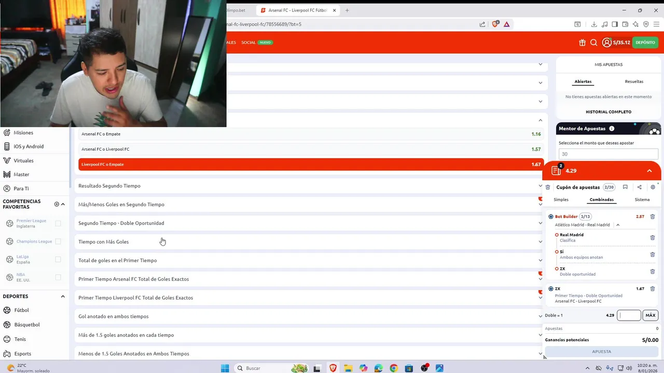
Task: Select Arsenal FC - Liverpool FC browser tab
Action: (297, 10)
